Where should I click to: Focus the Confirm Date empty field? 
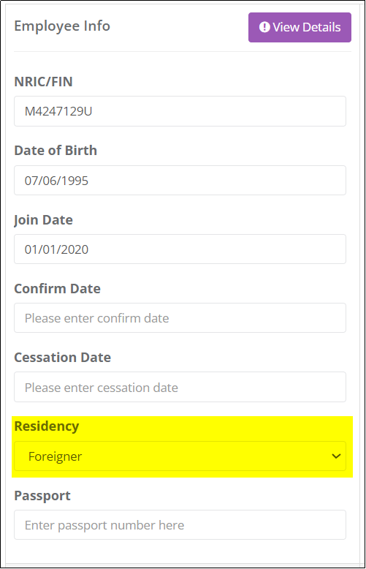180,318
